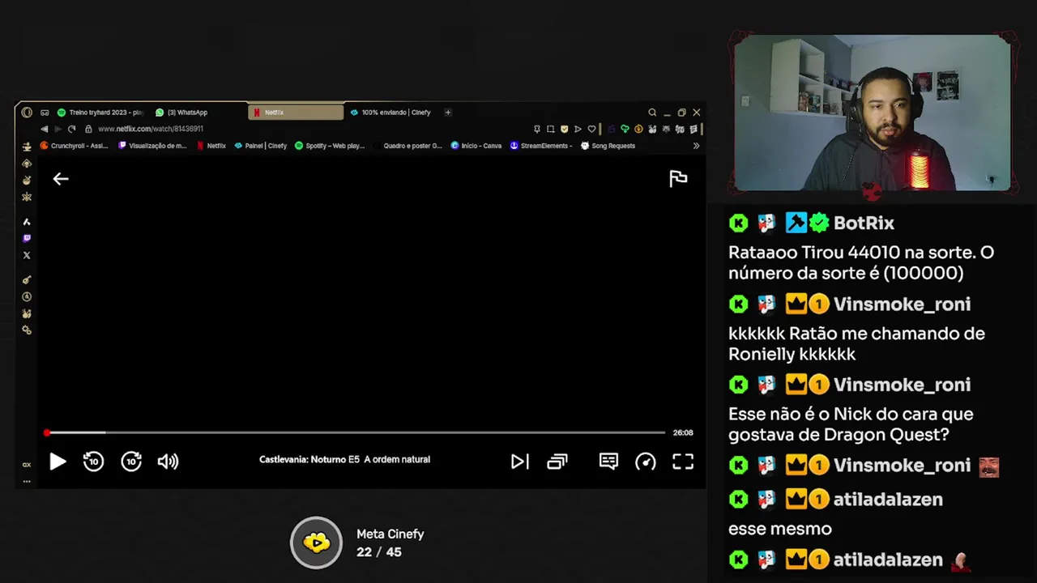Open the three-dots sidebar setup menu

[27, 481]
